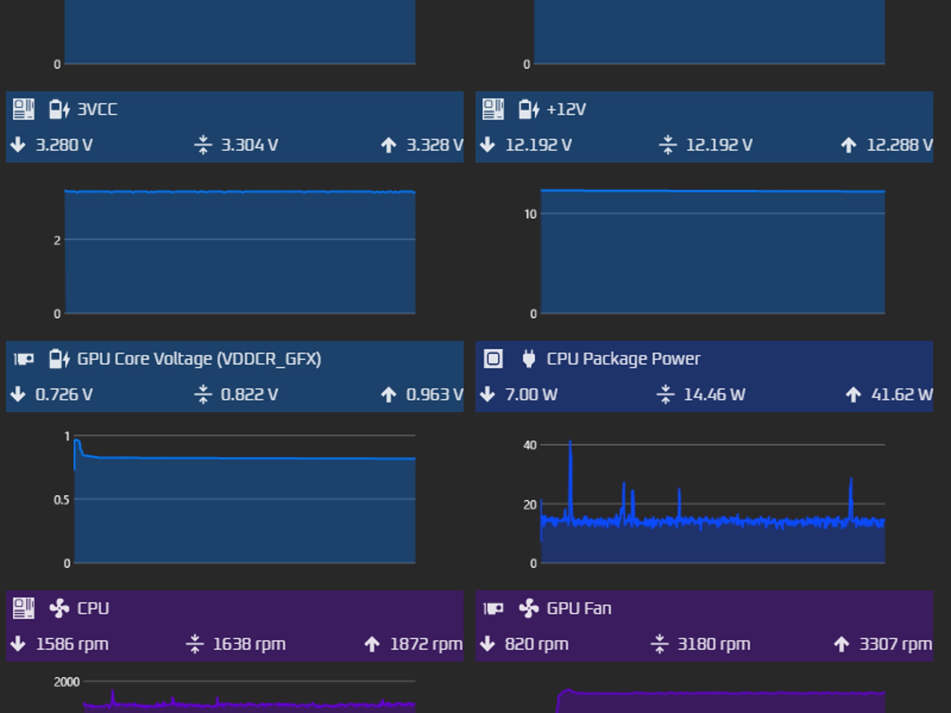Screen dimensions: 951x713
Task: Select the CPU Package Power sensor title
Action: point(623,359)
